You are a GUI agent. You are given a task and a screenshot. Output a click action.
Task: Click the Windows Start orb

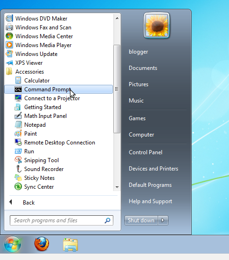(13, 244)
